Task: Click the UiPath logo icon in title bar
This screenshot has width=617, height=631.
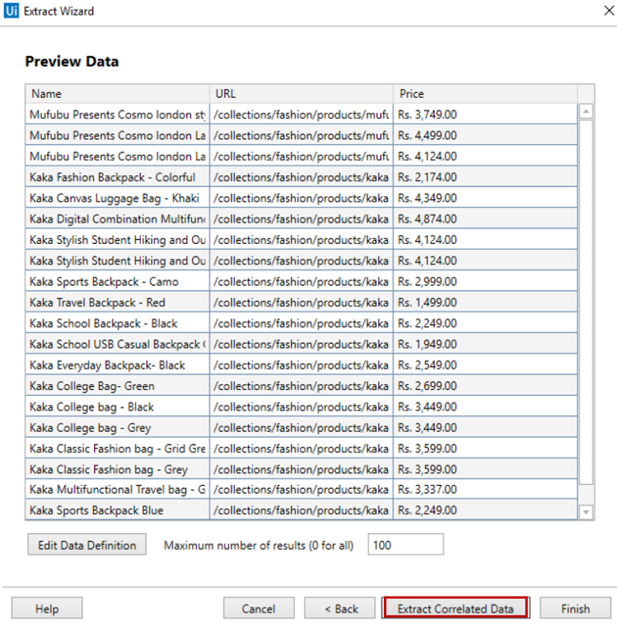Action: 12,11
